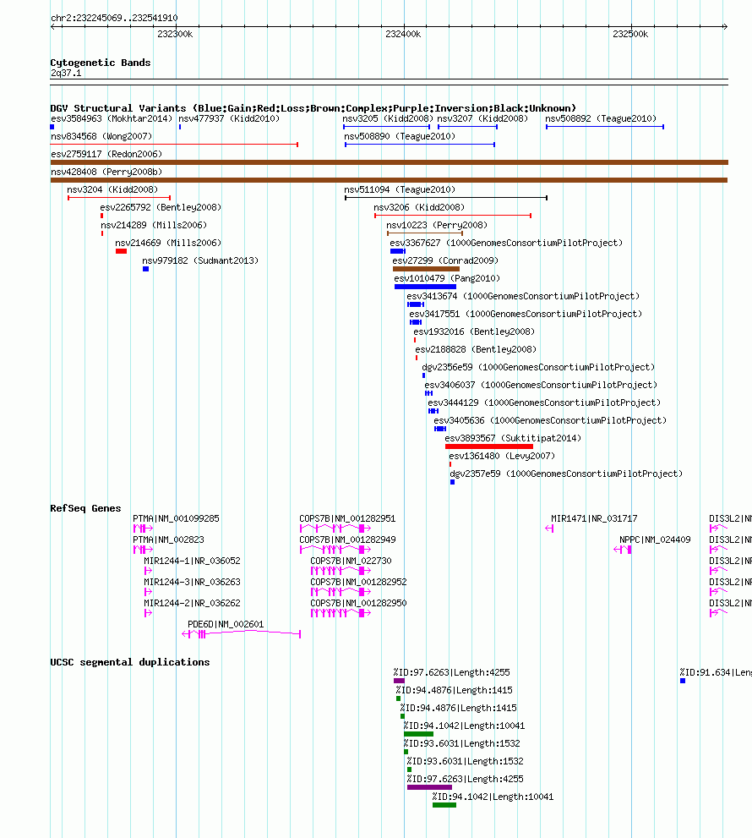
Task: Click the RefSeq Genes track heading
Action: coord(85,508)
